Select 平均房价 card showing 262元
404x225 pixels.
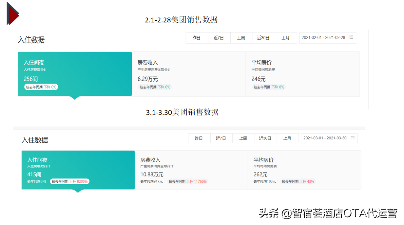(304, 170)
